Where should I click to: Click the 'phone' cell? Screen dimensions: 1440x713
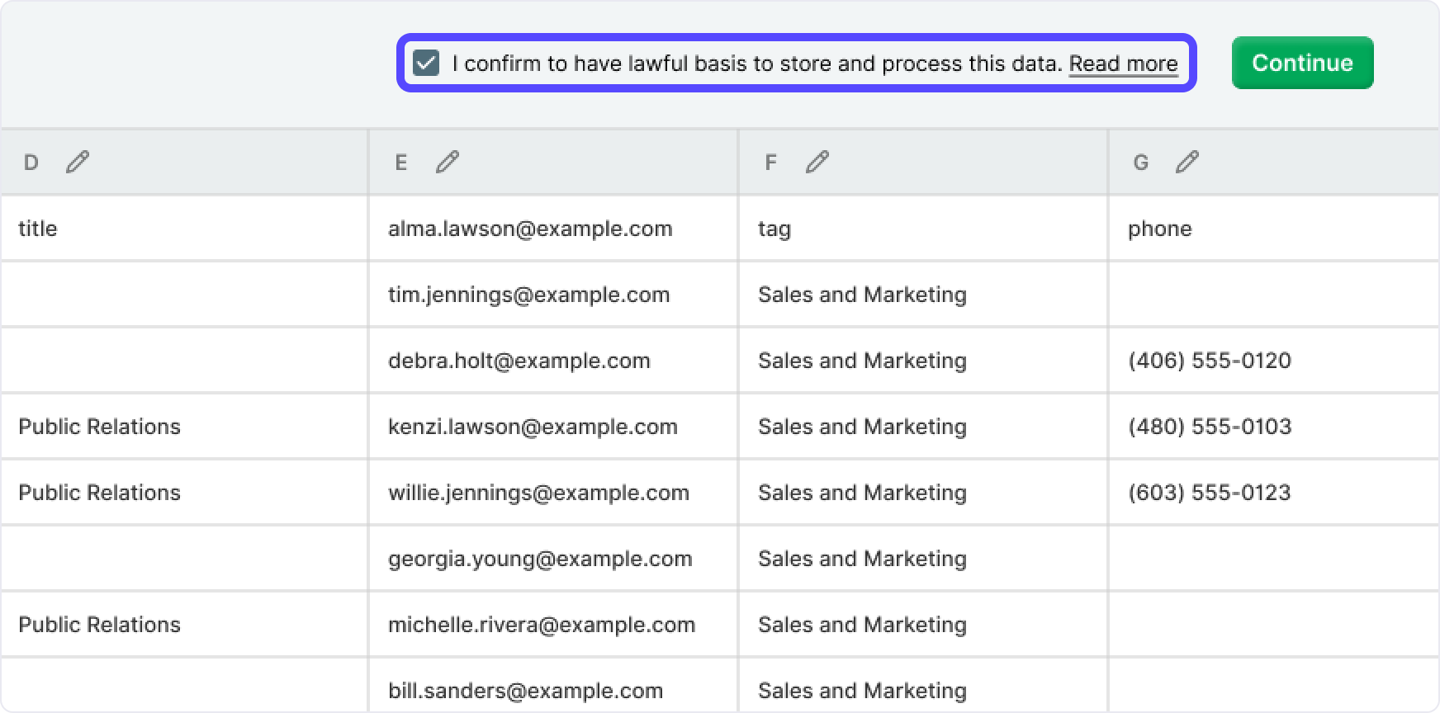click(1274, 229)
